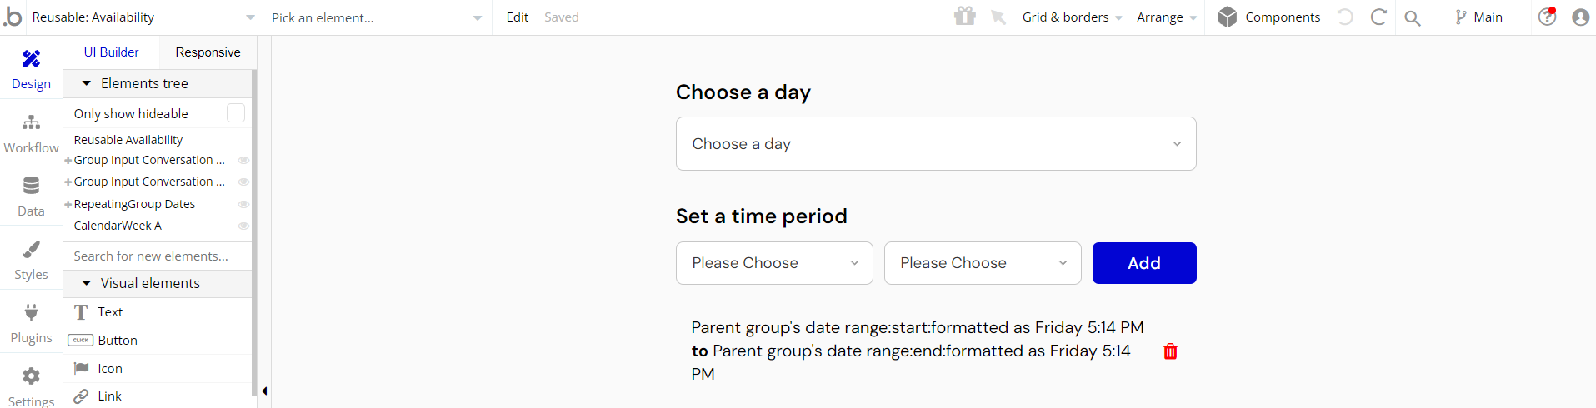Toggle visibility eye for CalendarWeek A

pyautogui.click(x=243, y=226)
